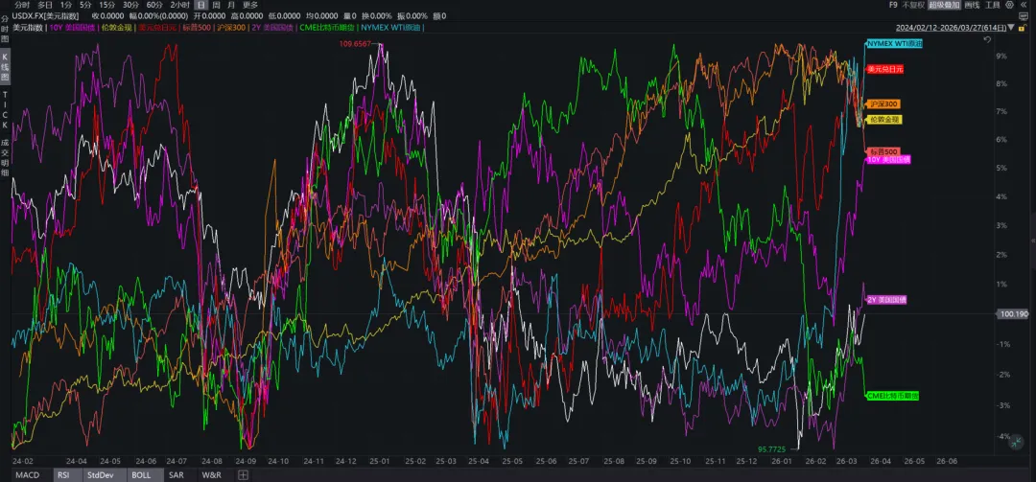
Task: Open the 分时图 sidebar view
Action: pos(5,31)
